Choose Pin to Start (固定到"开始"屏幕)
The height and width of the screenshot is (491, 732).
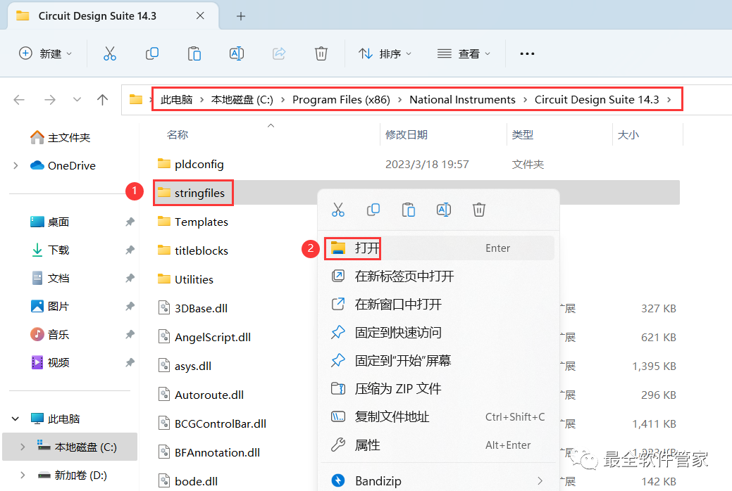pos(440,360)
